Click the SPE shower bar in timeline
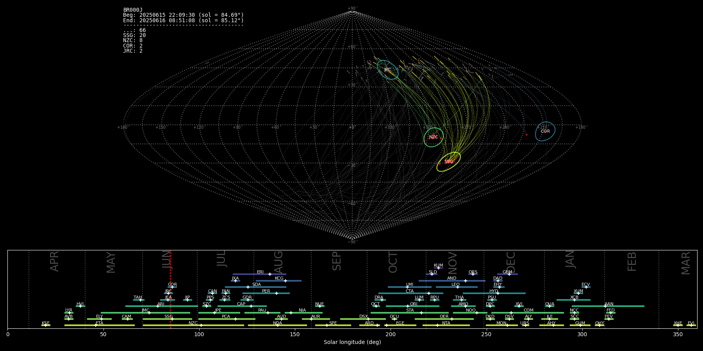 click(333, 325)
